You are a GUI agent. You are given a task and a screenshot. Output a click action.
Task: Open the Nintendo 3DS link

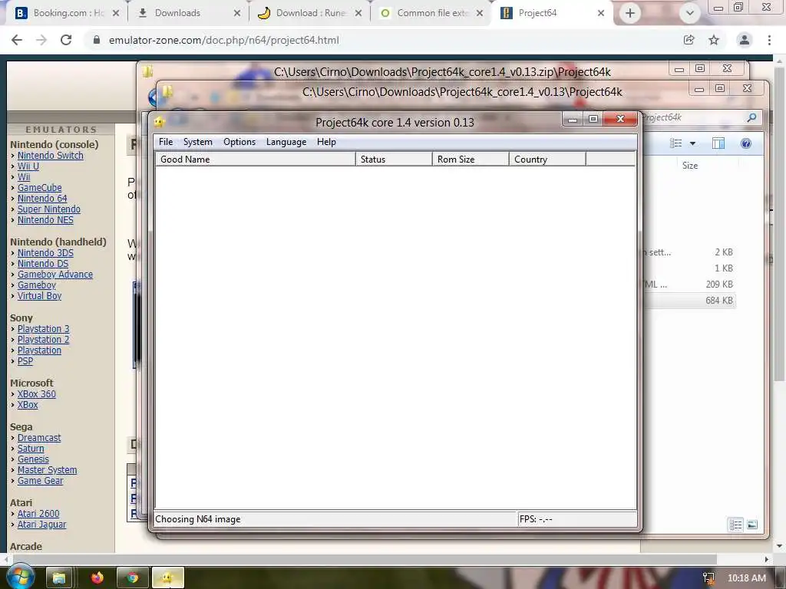(45, 253)
